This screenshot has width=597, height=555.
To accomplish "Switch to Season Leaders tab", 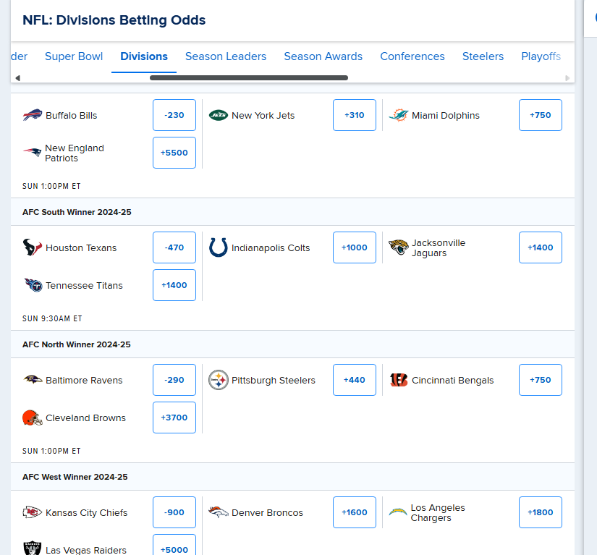I will [226, 56].
